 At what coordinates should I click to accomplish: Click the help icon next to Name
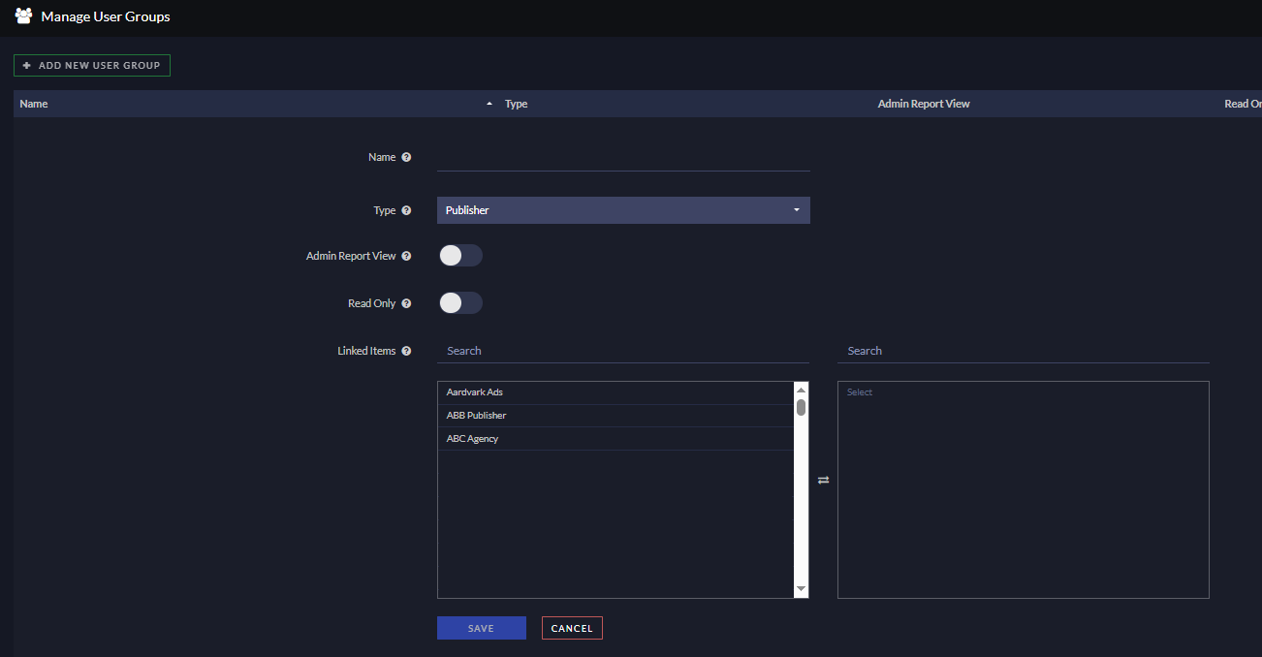tap(406, 157)
